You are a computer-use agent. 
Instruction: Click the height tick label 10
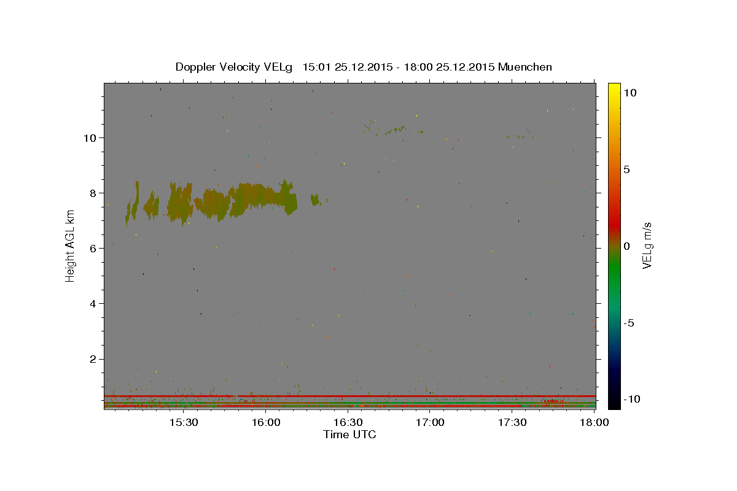pyautogui.click(x=90, y=137)
